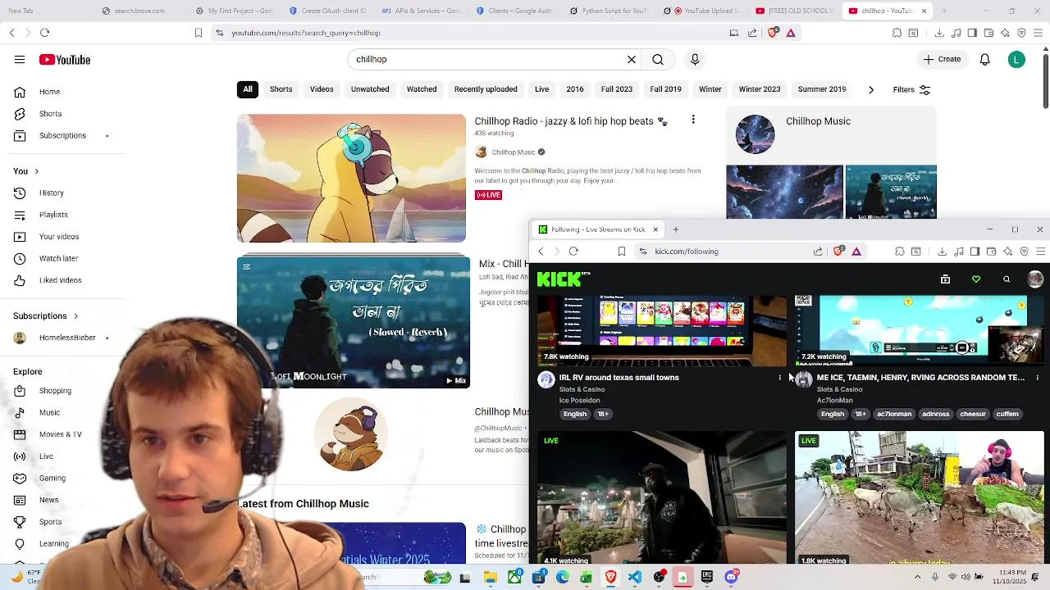The height and width of the screenshot is (590, 1050).
Task: Open the Kick window Brave main menu
Action: pos(1041,252)
